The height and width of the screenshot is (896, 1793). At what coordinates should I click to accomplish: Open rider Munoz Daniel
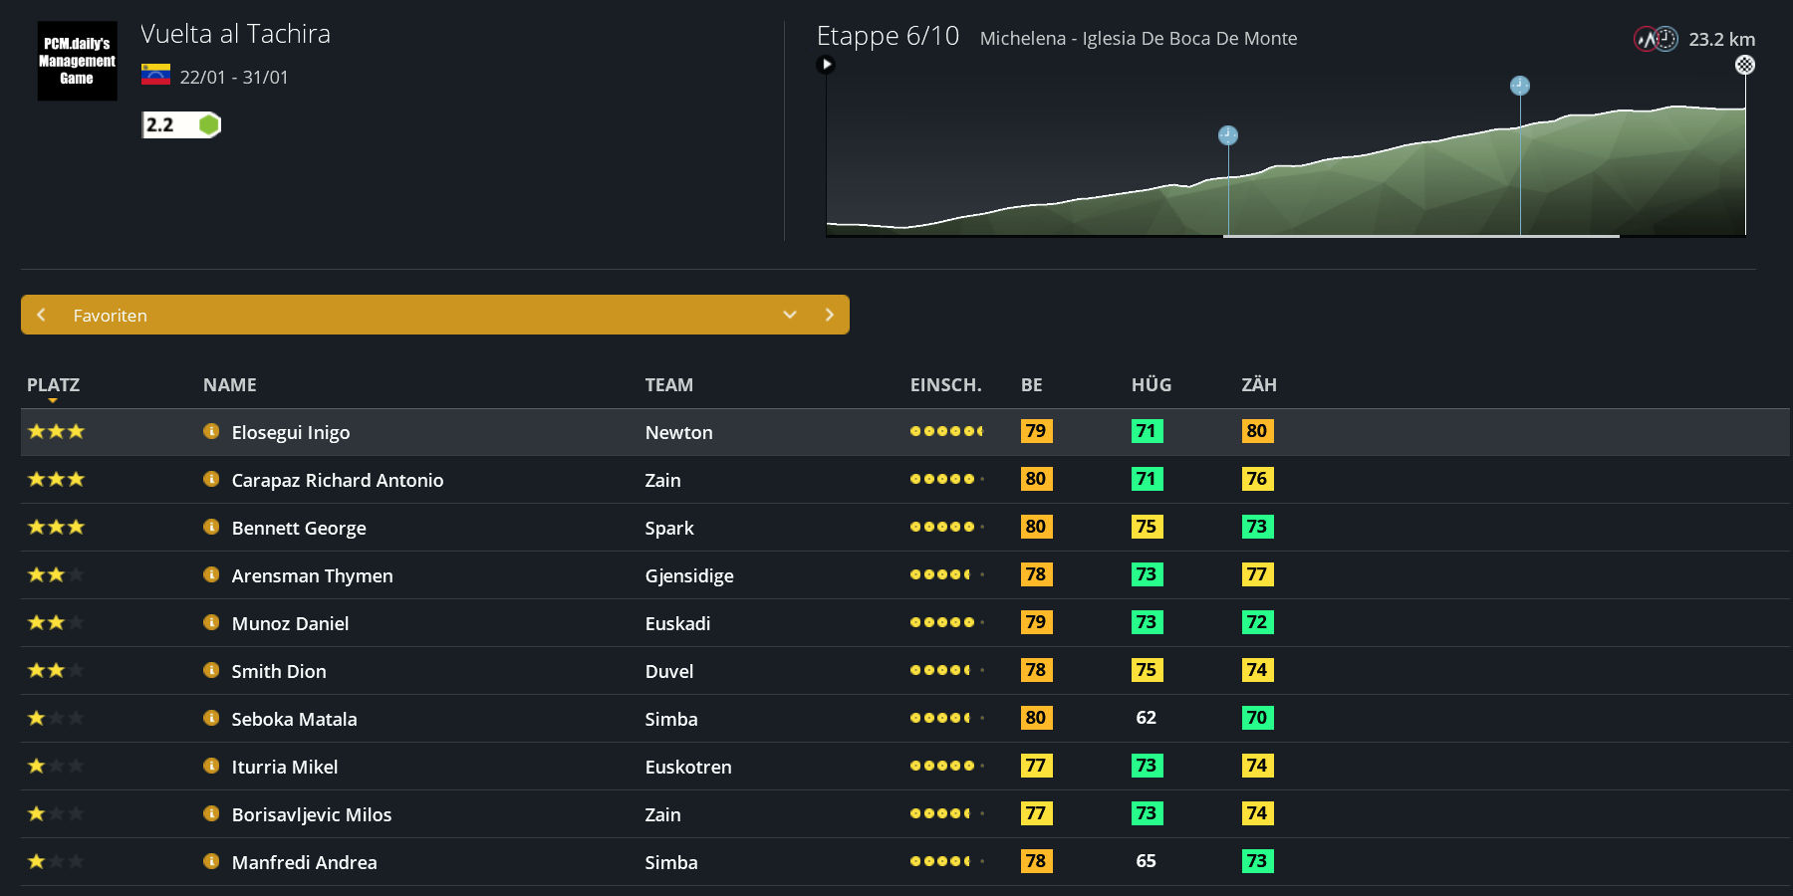click(x=290, y=623)
